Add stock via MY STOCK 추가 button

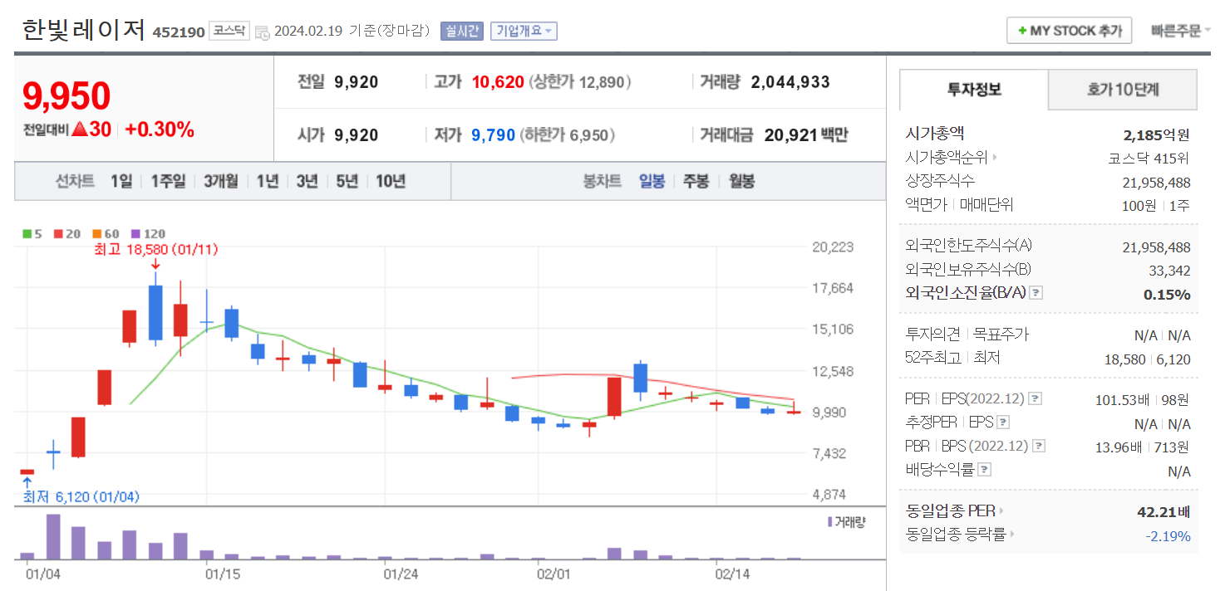1069,31
